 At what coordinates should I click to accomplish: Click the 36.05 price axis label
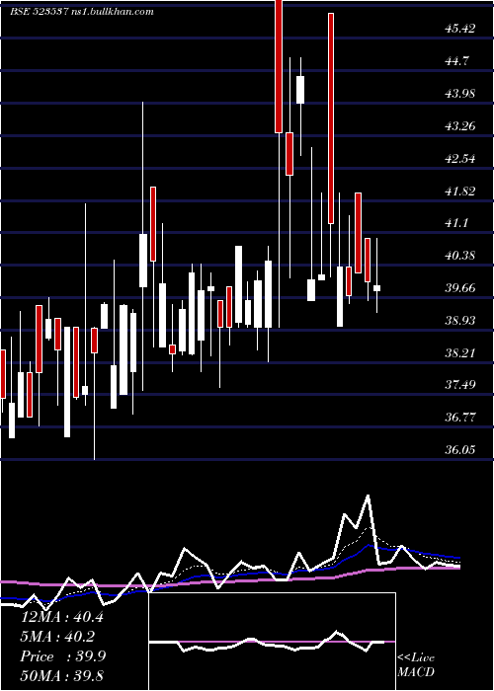click(460, 449)
